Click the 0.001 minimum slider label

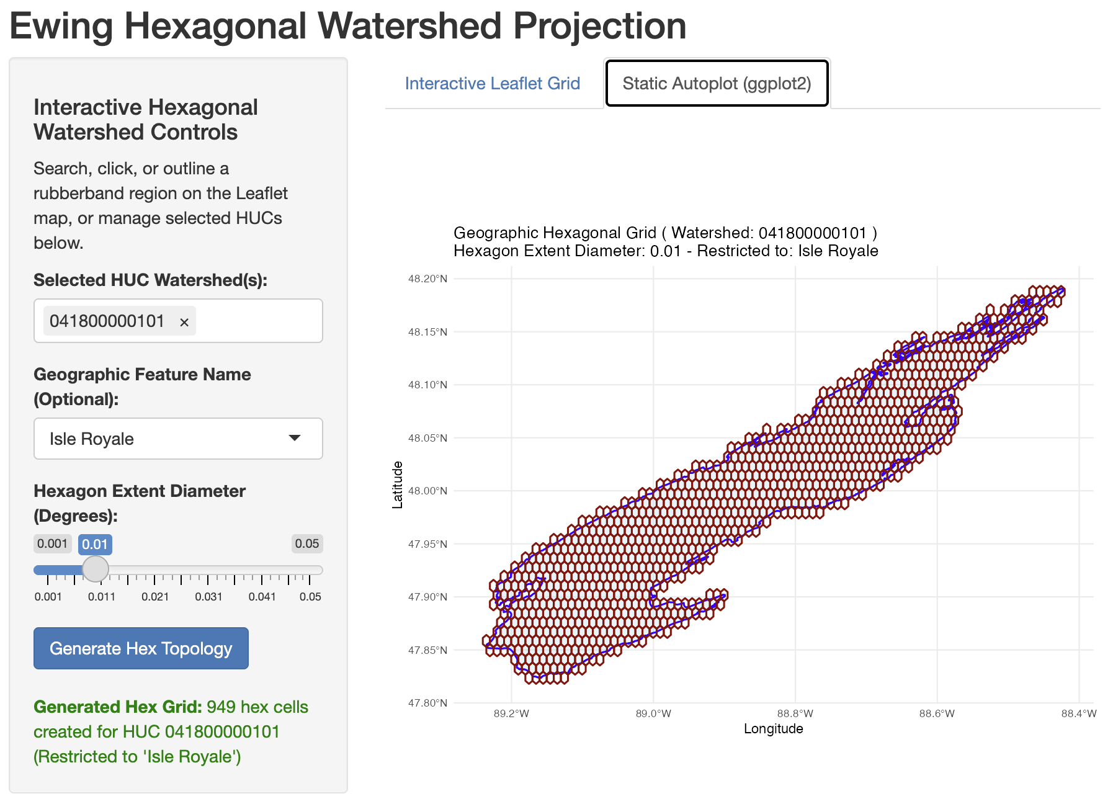(52, 544)
